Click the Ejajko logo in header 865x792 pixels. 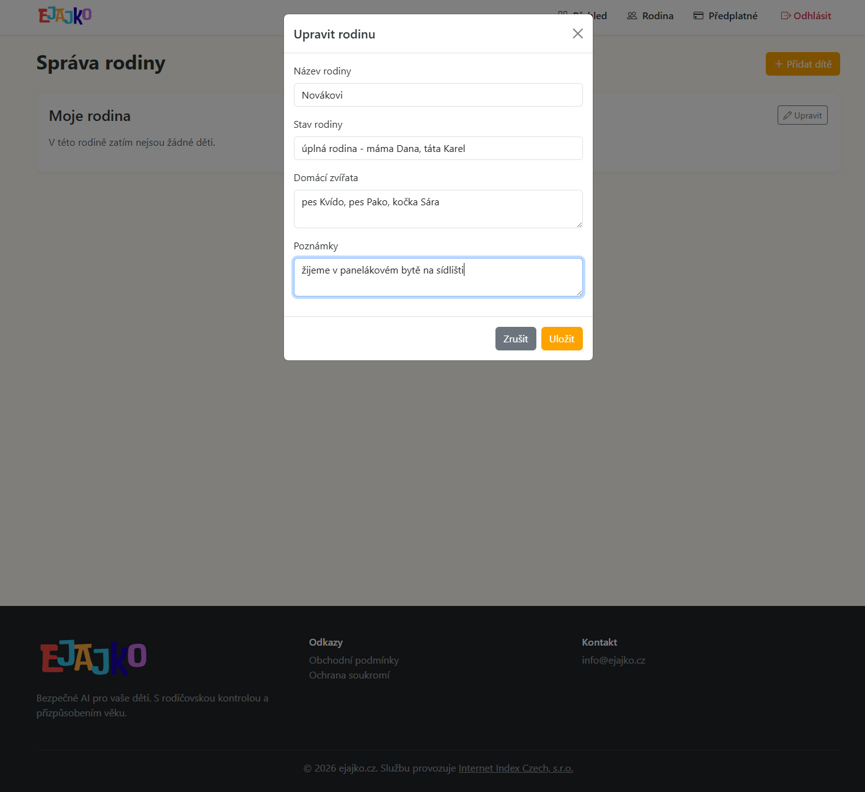click(x=65, y=16)
